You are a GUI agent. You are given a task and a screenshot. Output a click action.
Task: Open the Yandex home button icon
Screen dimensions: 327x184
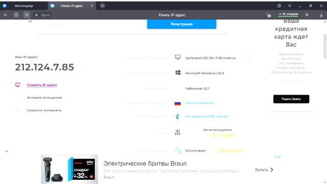[16, 15]
